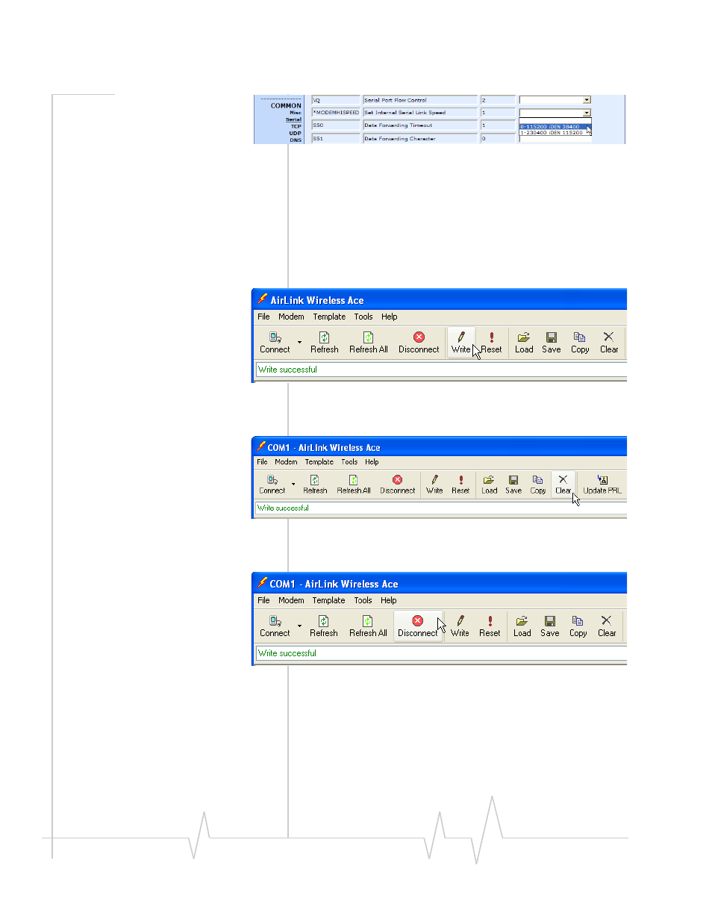Open Help menu in COM1 window with Update PRL
Screen dimensions: 712x922
click(372, 462)
